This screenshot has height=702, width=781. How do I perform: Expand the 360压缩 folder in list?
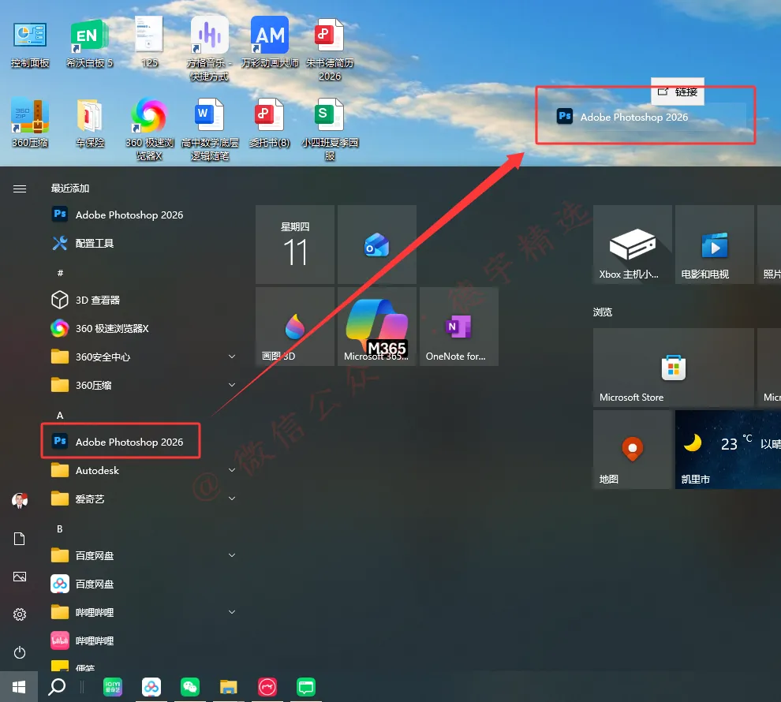(142, 385)
